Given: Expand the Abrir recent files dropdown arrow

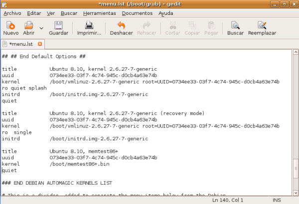Looking at the screenshot, I should pos(41,28).
